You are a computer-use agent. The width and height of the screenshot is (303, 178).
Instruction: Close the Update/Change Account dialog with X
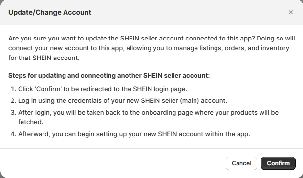(291, 12)
